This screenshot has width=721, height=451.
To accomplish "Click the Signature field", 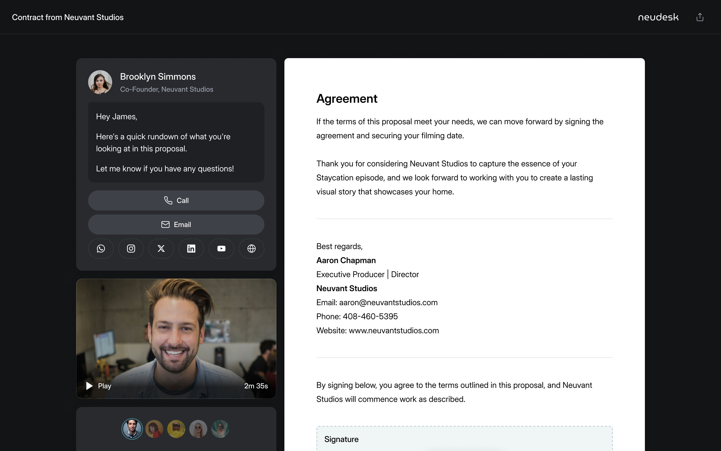I will (464, 439).
